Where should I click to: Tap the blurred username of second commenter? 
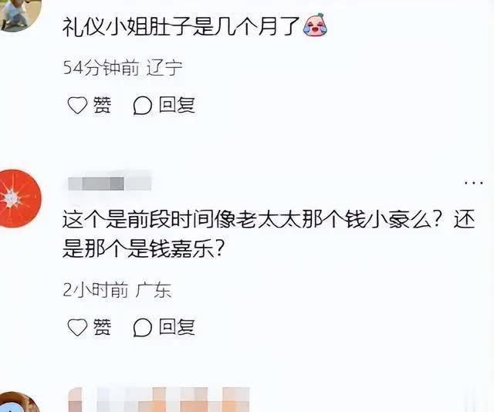click(110, 184)
